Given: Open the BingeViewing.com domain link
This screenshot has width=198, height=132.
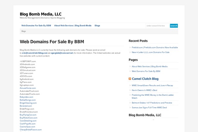Looking at the screenshot, I should (28, 103).
